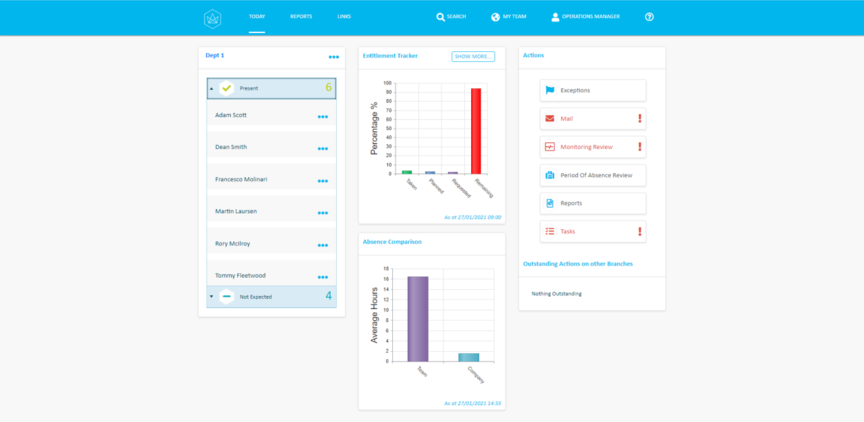Switch to the REPORTS tab
Screen dimensions: 864x422
pyautogui.click(x=301, y=16)
